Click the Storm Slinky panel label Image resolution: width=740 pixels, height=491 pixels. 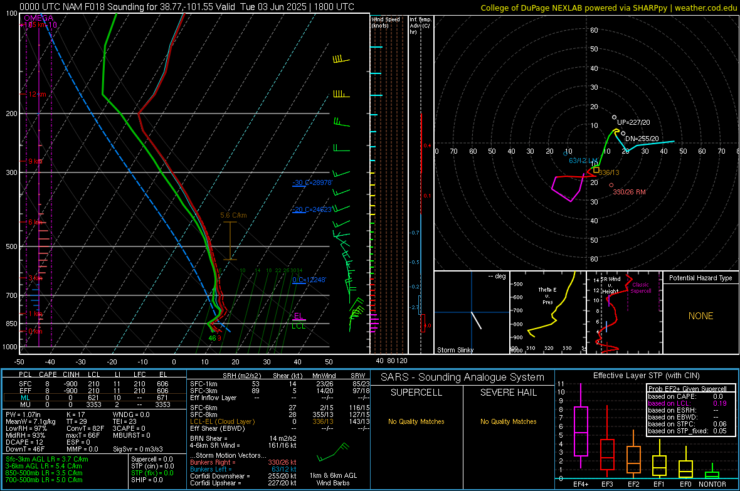(x=455, y=350)
